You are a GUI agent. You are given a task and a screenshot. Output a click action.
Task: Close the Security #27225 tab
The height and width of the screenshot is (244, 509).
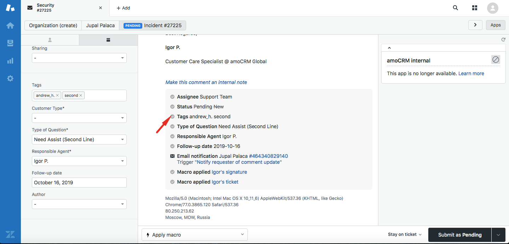(101, 8)
